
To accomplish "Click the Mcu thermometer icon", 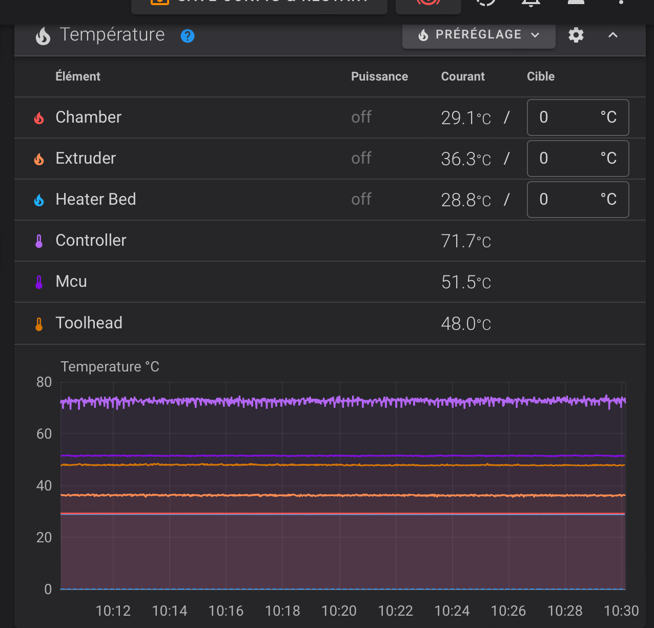I will click(39, 282).
